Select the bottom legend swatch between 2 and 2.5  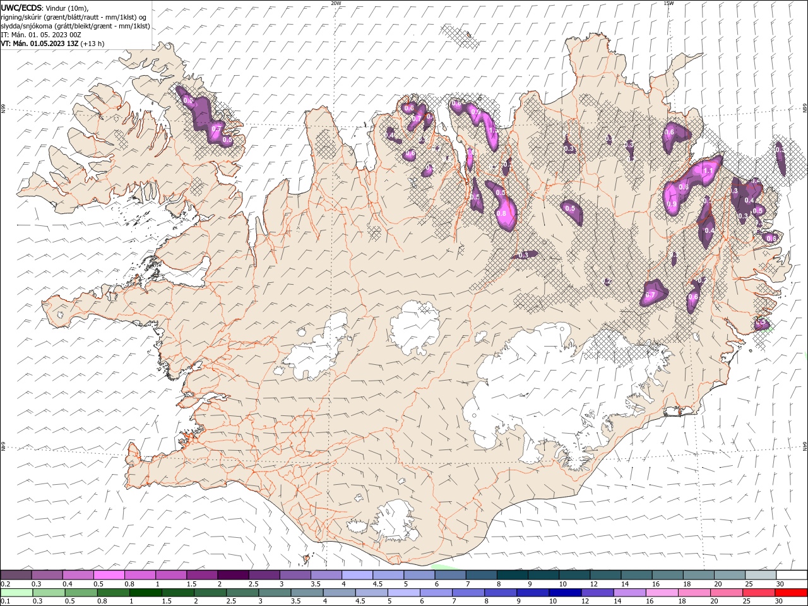(210, 593)
